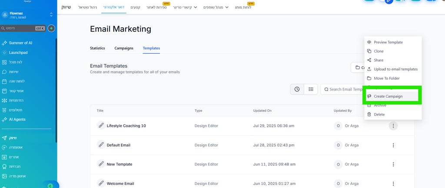
Task: Click edit pencil icon beside Lifestyle Coaching 10
Action: coord(101,126)
